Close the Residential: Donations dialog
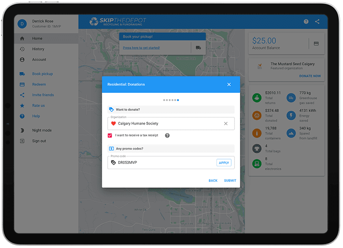 [x=229, y=84]
